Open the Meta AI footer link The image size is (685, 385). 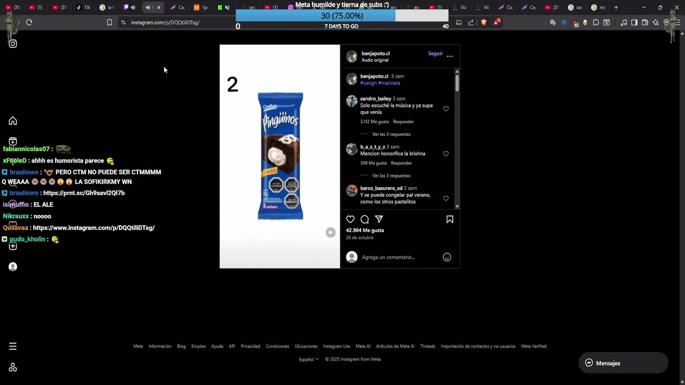363,346
